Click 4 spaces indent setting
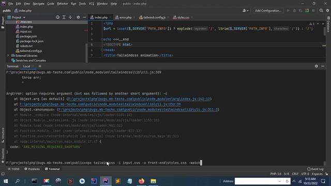This screenshot has width=331, height=186. pos(317,174)
